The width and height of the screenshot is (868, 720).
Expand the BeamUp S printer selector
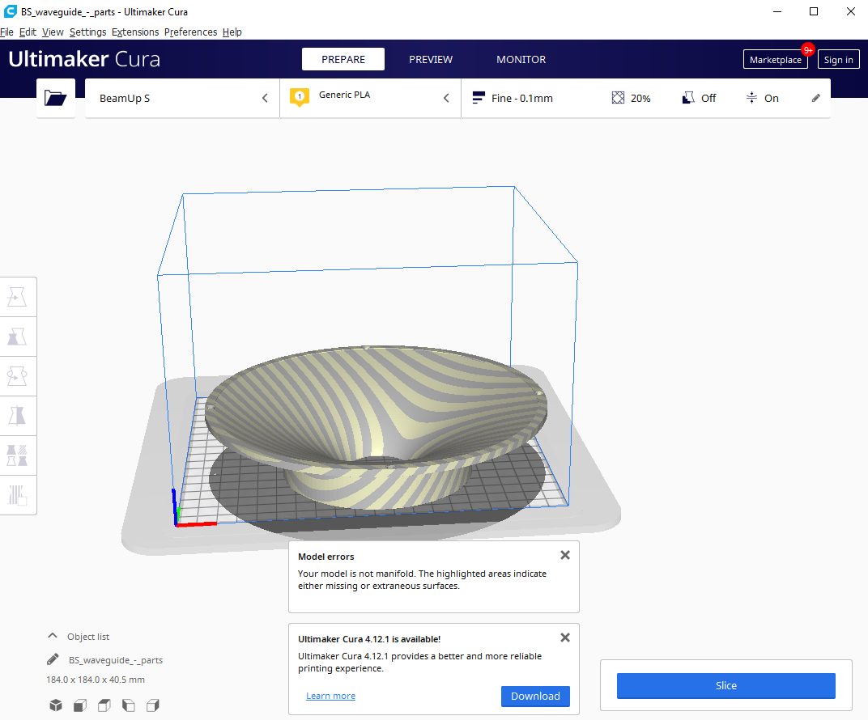click(x=182, y=98)
